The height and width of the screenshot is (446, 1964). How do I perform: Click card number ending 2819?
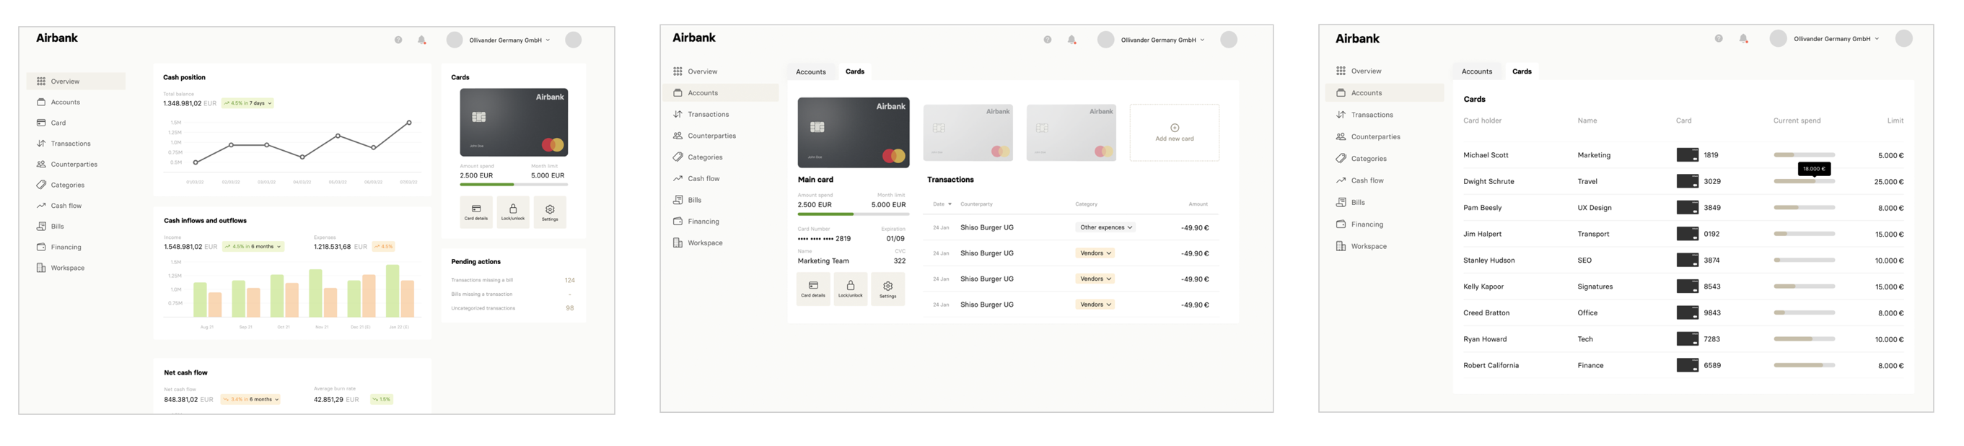click(824, 239)
